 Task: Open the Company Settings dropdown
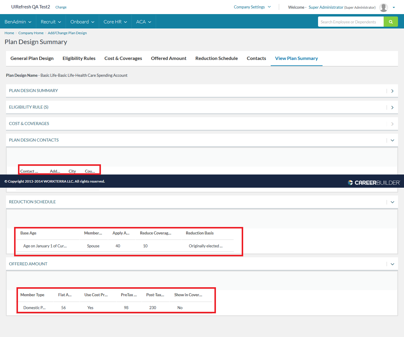pos(252,7)
